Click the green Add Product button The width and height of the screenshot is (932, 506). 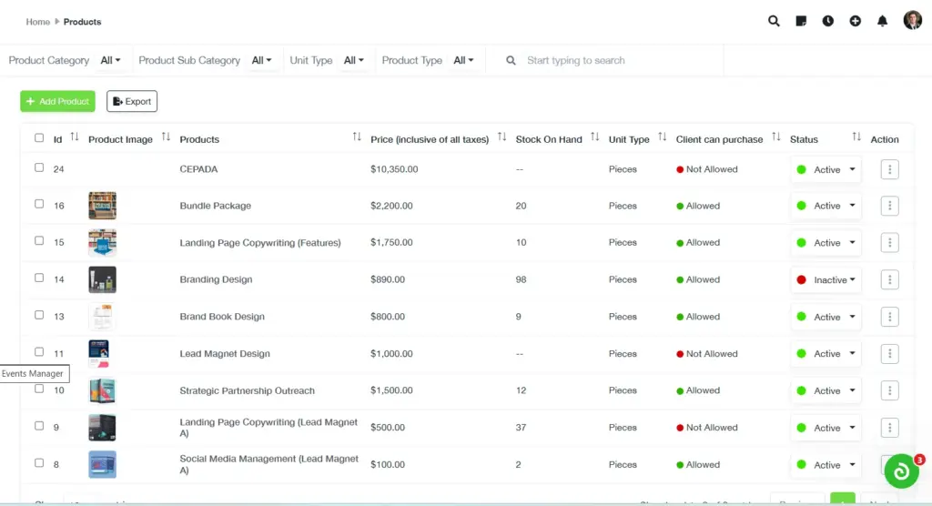pyautogui.click(x=57, y=101)
